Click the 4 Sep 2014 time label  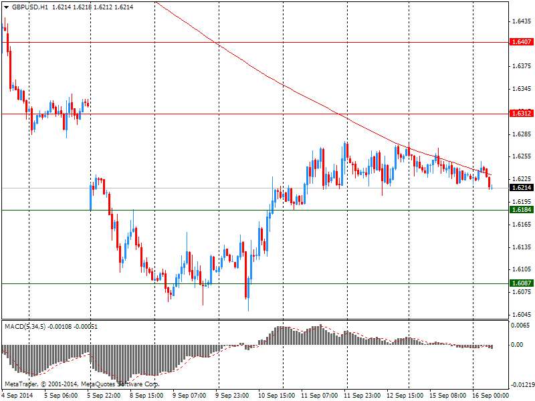click(17, 396)
